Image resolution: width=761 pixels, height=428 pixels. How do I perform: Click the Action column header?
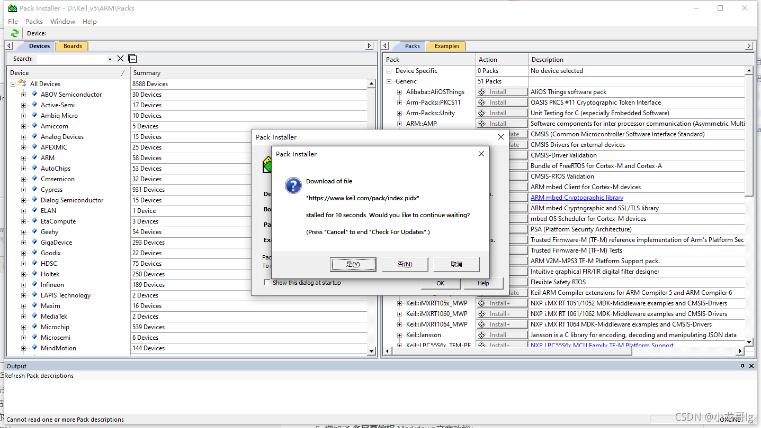coord(502,59)
